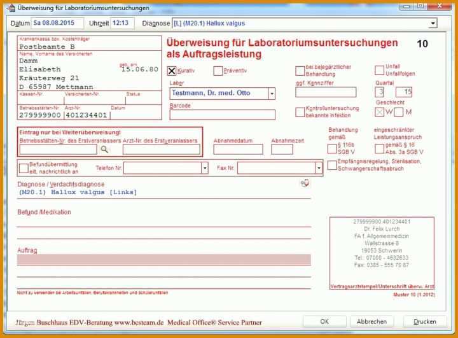Open the Diagnose dropdown at top
Image resolution: width=458 pixels, height=338 pixels.
click(433, 23)
